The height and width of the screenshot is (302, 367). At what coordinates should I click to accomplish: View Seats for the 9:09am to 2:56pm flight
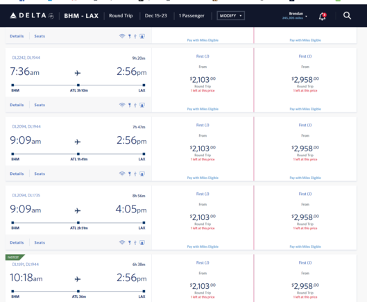point(40,174)
